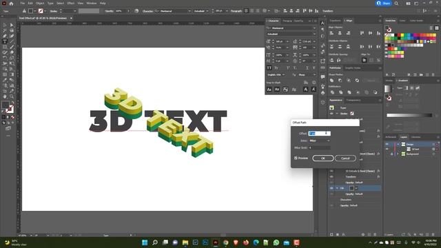Screen dimensions: 441x248
Task: Open Search icon in top bar
Action: point(396,3)
